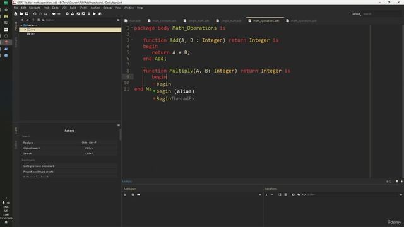Pick the 'begin (alias)' completion suggestion
404x227 pixels.
tap(175, 91)
